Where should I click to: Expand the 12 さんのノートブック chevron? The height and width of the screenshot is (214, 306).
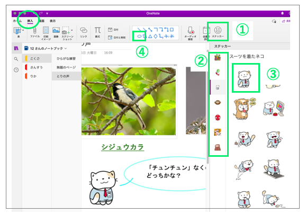point(66,48)
